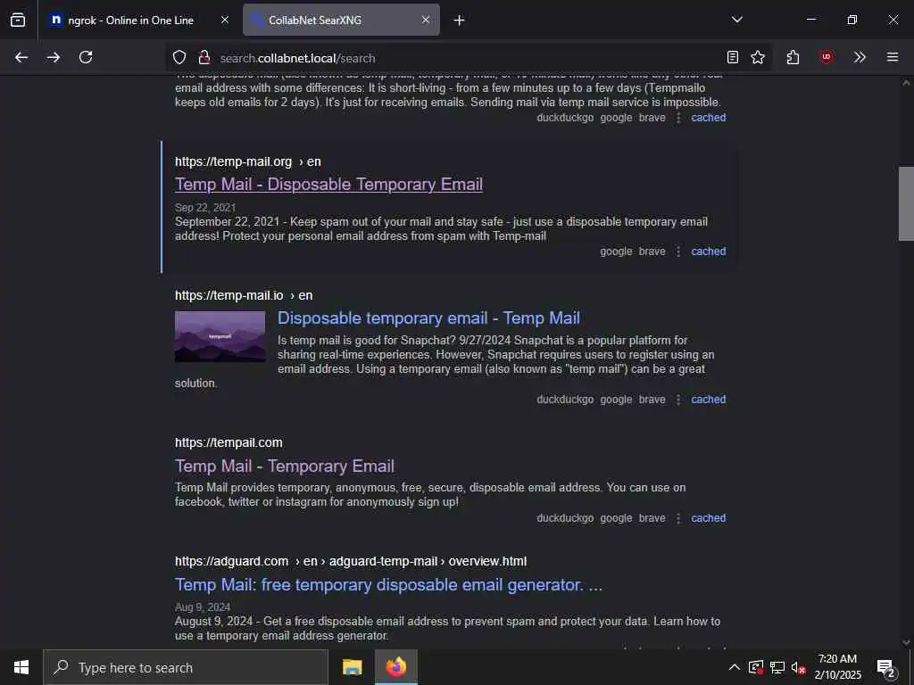Click 'duckduckgo' engine label on temp-mail.io result

coord(565,399)
